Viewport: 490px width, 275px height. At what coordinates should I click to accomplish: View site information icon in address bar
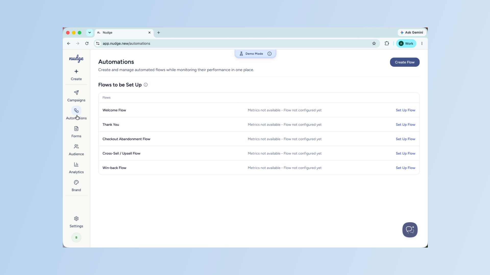[98, 44]
